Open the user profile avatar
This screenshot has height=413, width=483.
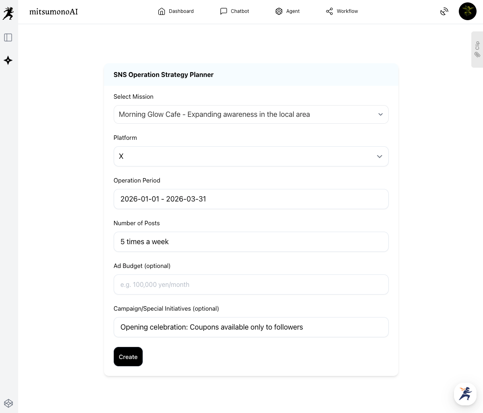467,11
